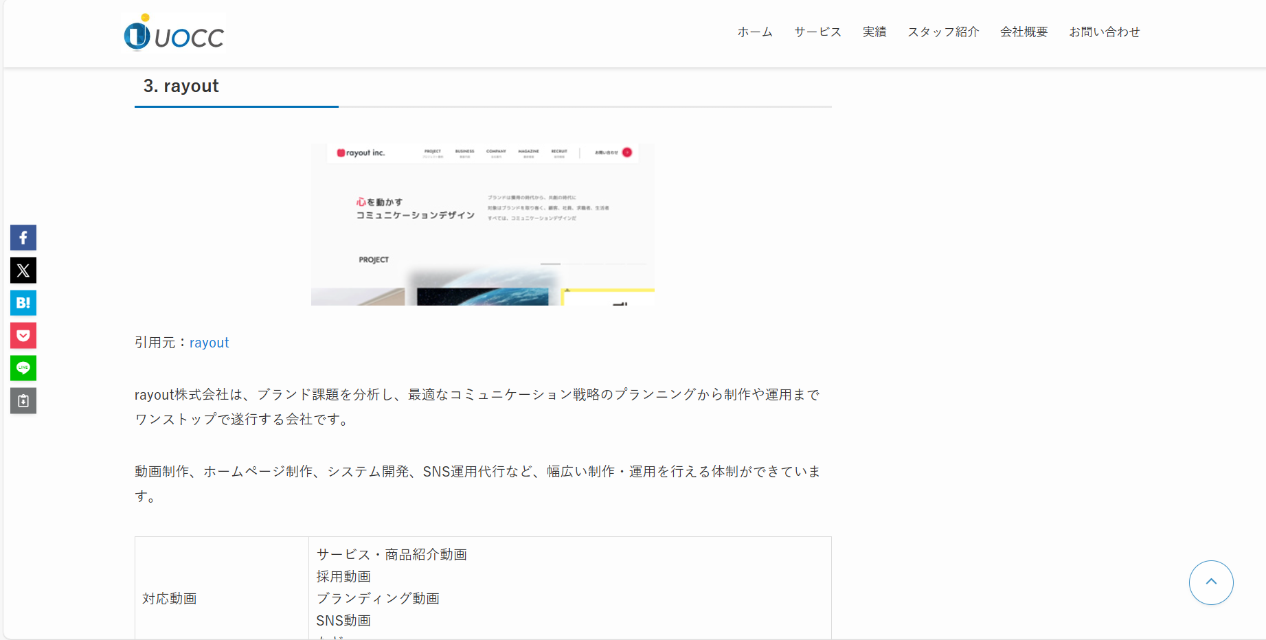Open the お問い合わせ menu item
This screenshot has width=1266, height=640.
(x=1104, y=32)
